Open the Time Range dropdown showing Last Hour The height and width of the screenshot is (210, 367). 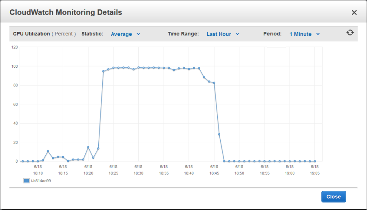(x=223, y=34)
